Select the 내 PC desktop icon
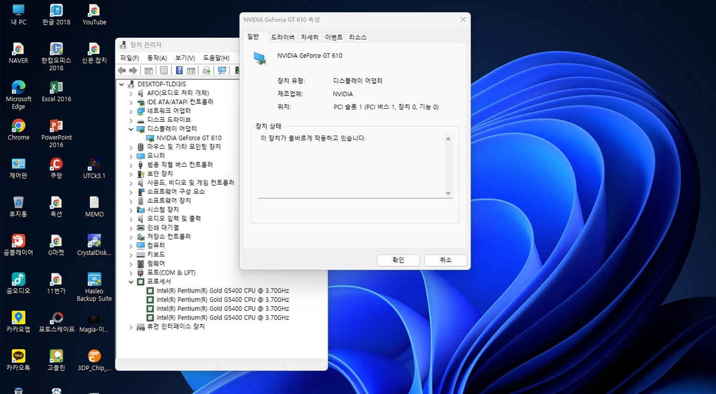This screenshot has height=394, width=716. pos(18,15)
